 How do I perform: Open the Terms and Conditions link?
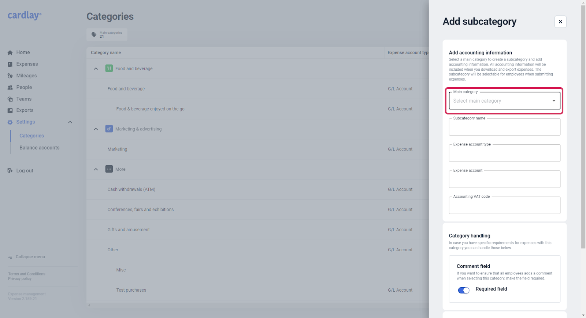pyautogui.click(x=27, y=274)
